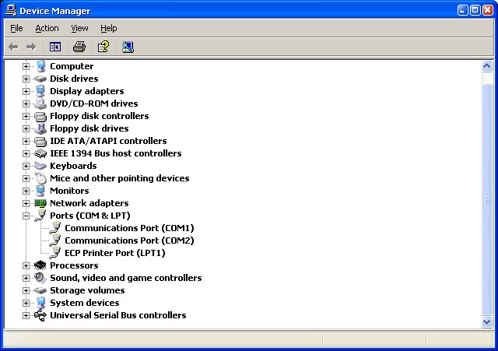This screenshot has height=351, width=498.
Task: Expand the Monitors node
Action: pyautogui.click(x=26, y=191)
